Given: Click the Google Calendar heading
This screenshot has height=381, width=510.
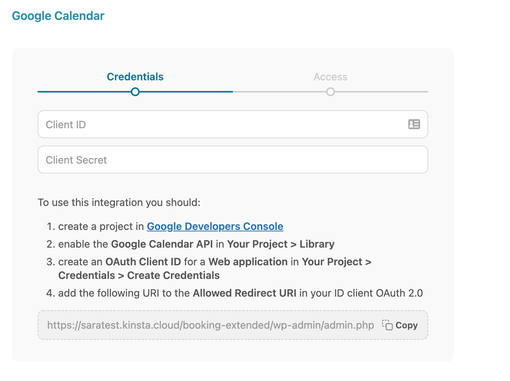Looking at the screenshot, I should [x=58, y=16].
